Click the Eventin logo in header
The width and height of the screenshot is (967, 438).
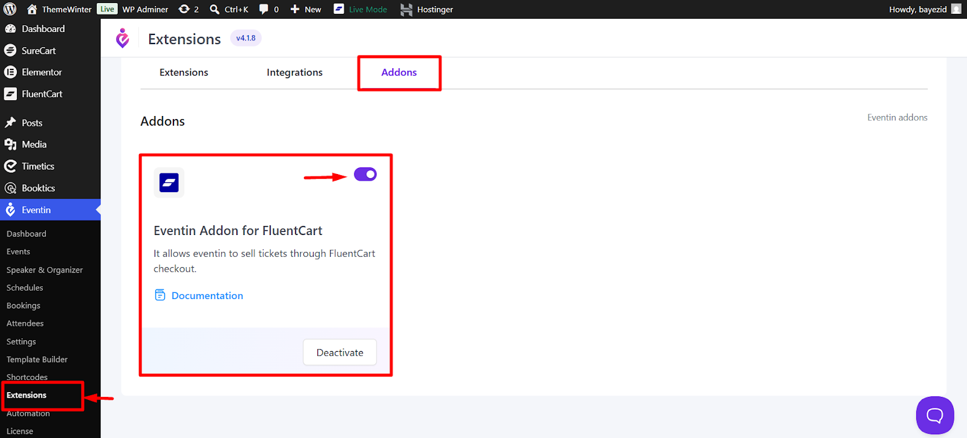click(123, 39)
